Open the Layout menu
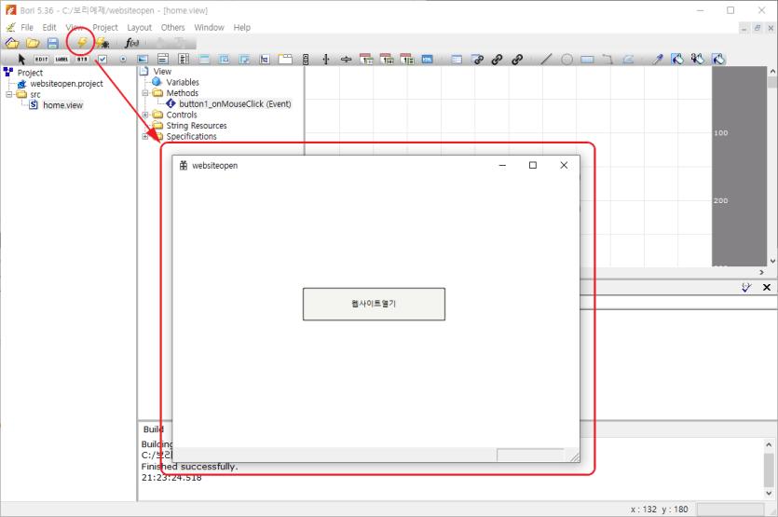 coord(140,27)
